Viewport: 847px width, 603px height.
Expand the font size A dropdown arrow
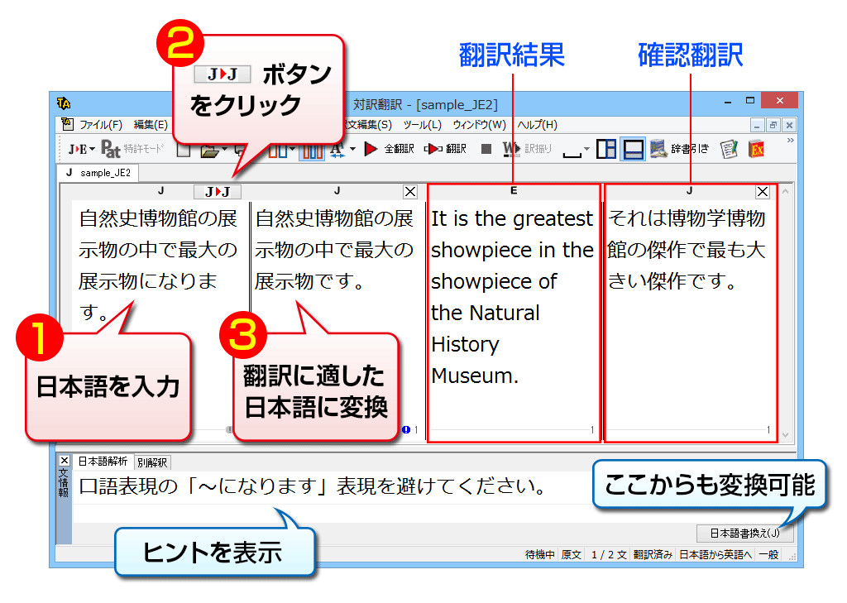(352, 149)
